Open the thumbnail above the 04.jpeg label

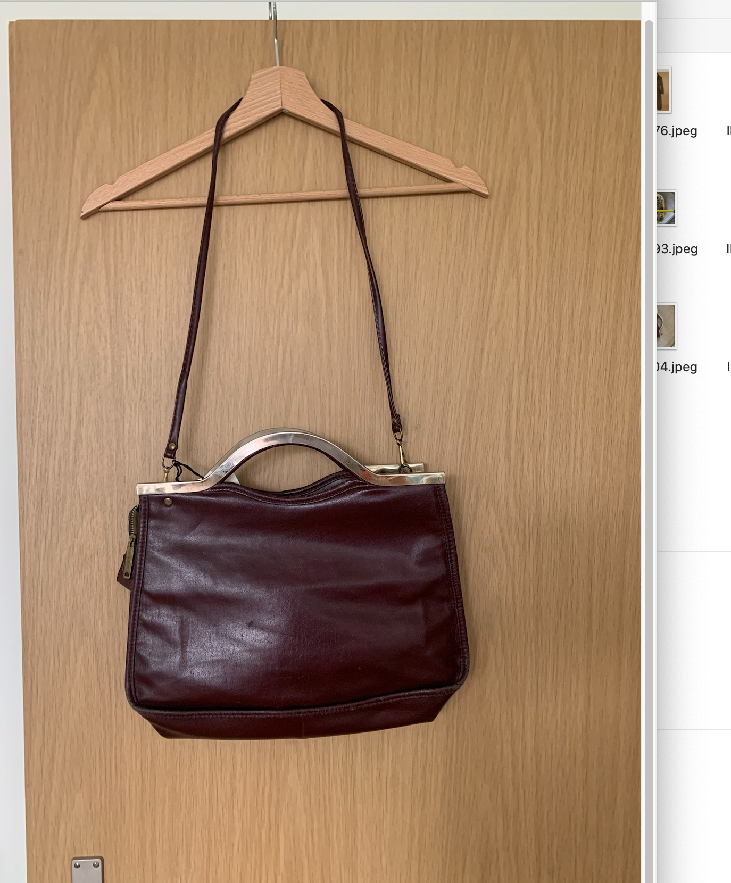point(666,326)
